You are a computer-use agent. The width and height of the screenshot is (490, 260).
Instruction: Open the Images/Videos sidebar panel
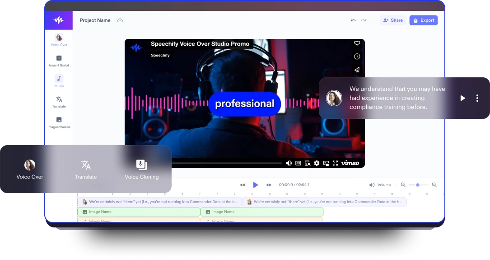click(59, 120)
